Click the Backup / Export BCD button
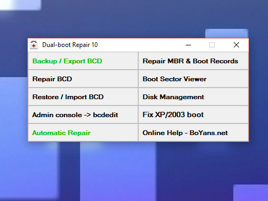Screen dimensions: 268x201 pos(83,61)
